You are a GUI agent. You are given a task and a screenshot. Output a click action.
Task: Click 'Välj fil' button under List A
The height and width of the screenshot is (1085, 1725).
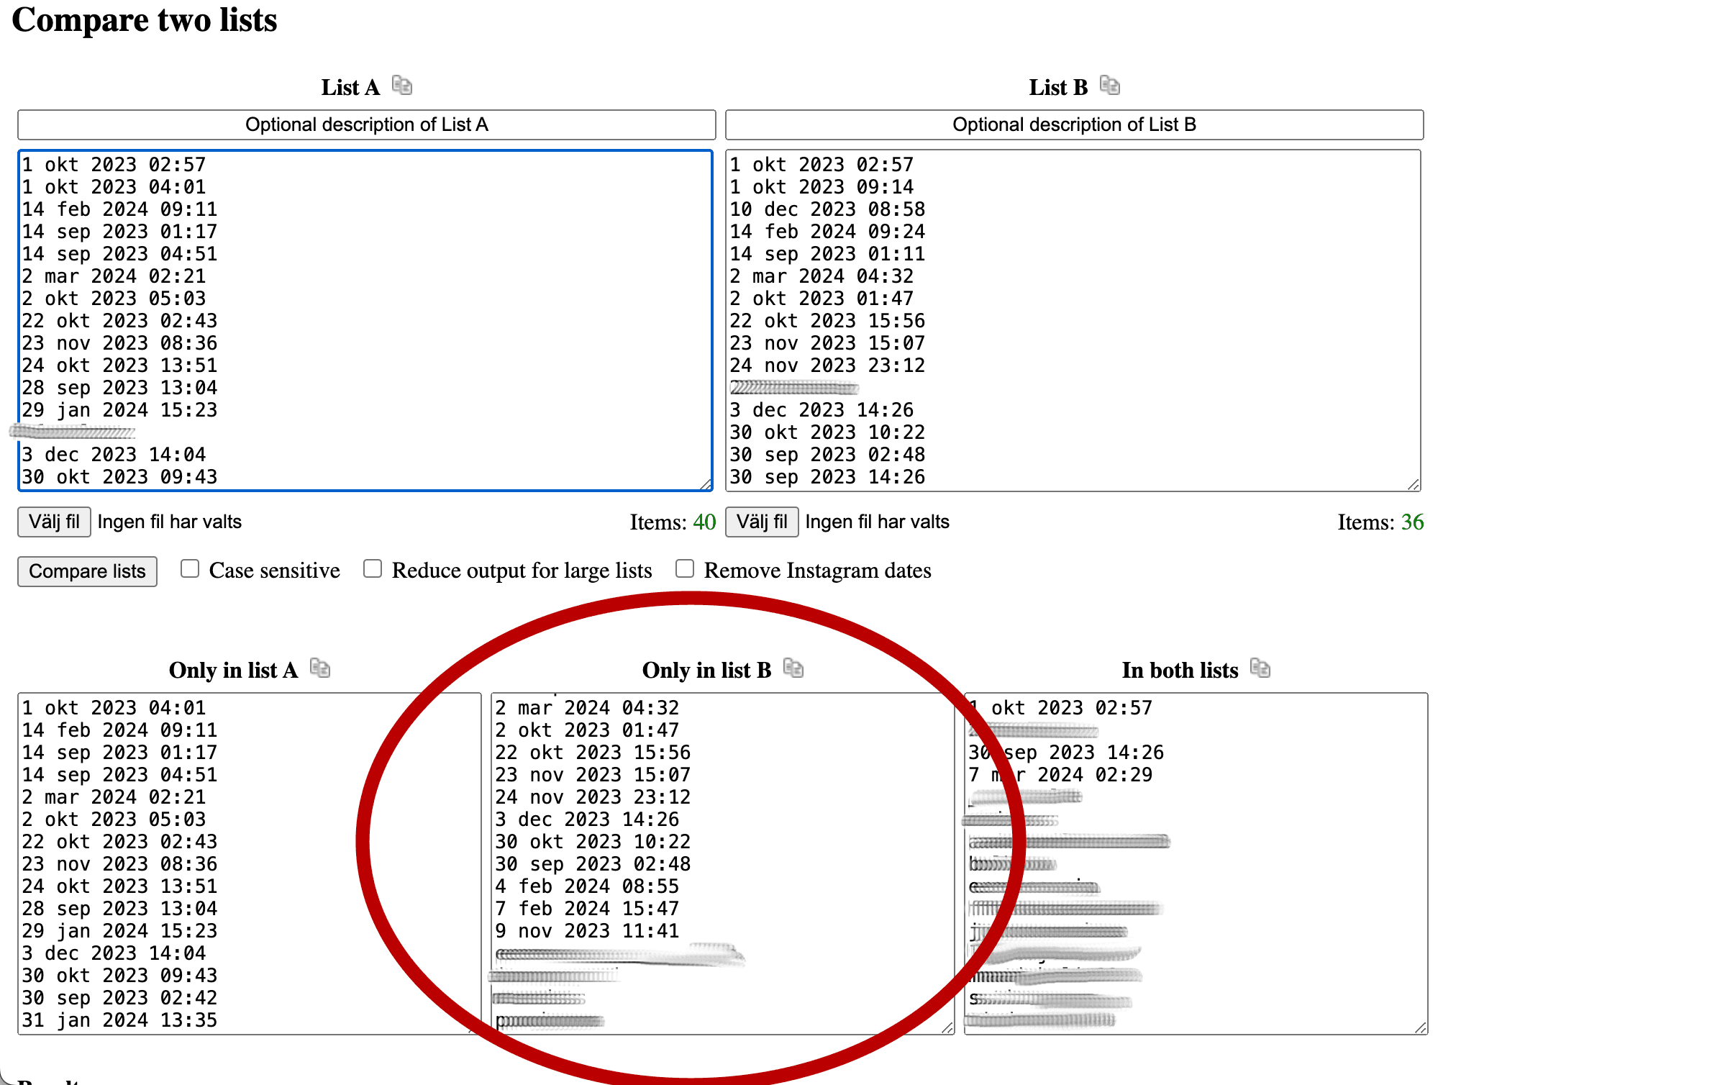(54, 522)
